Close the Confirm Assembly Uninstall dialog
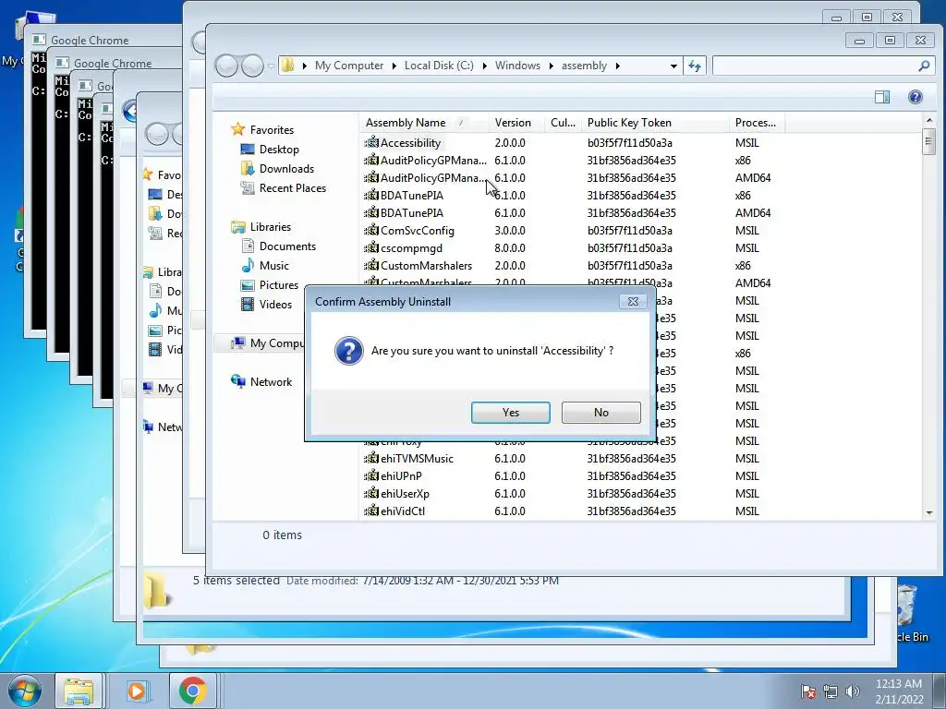Image resolution: width=946 pixels, height=709 pixels. click(x=633, y=302)
